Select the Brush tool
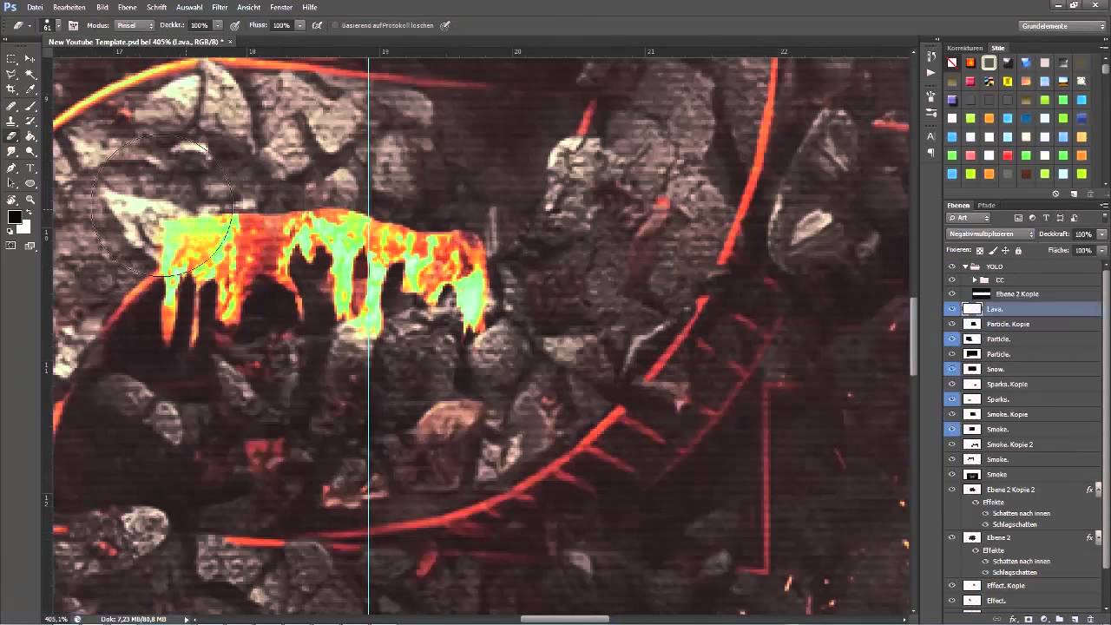This screenshot has height=625, width=1111. click(30, 106)
